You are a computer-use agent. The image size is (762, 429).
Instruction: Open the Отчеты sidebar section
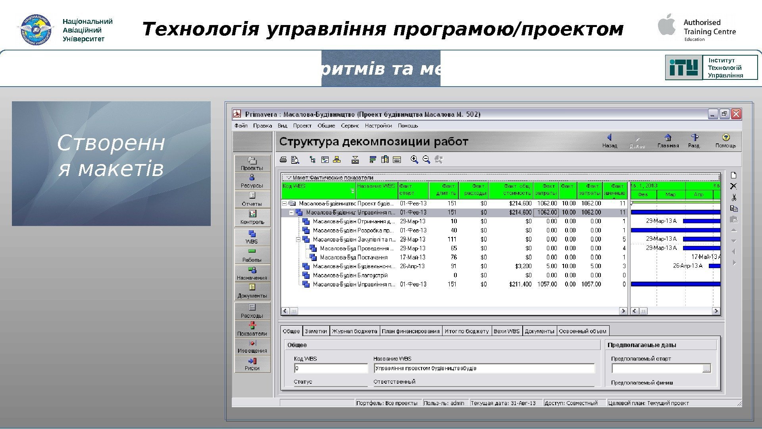click(x=252, y=199)
